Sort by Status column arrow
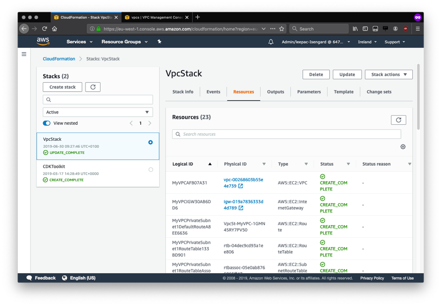This screenshot has height=305, width=441. 348,164
